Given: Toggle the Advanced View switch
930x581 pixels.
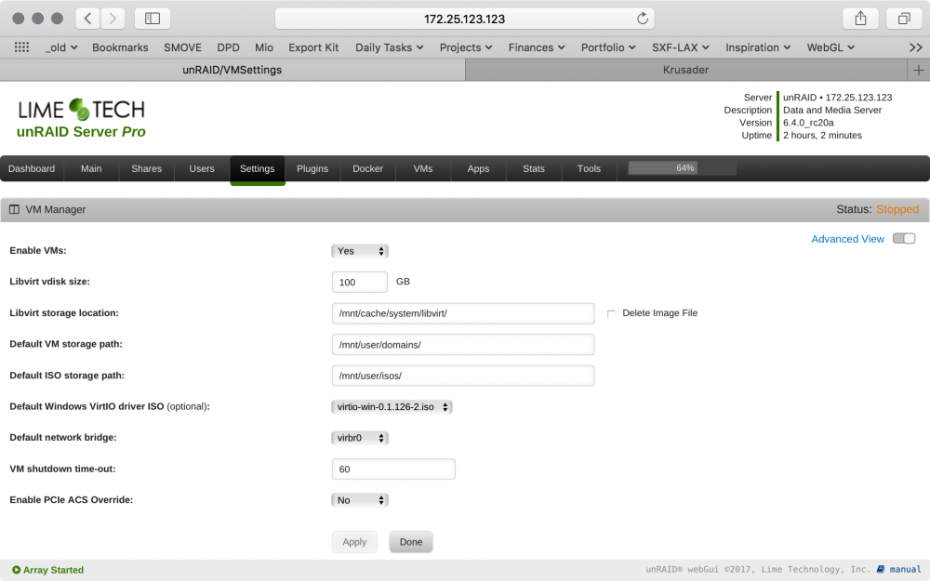Looking at the screenshot, I should (x=904, y=238).
